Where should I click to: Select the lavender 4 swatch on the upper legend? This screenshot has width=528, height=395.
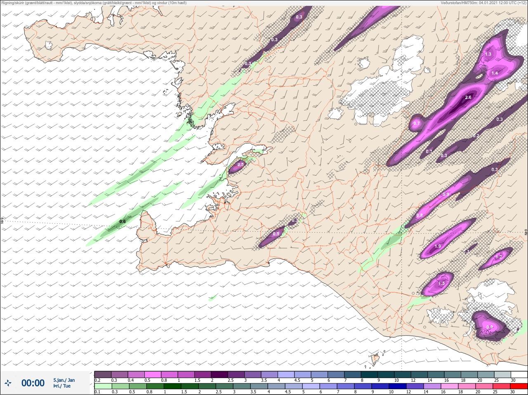click(x=286, y=374)
